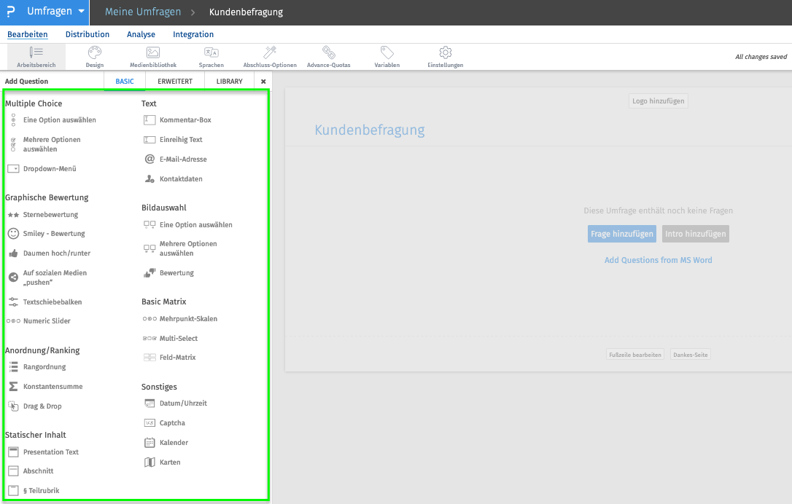Expand the Umfragen dropdown menu

[x=81, y=12]
